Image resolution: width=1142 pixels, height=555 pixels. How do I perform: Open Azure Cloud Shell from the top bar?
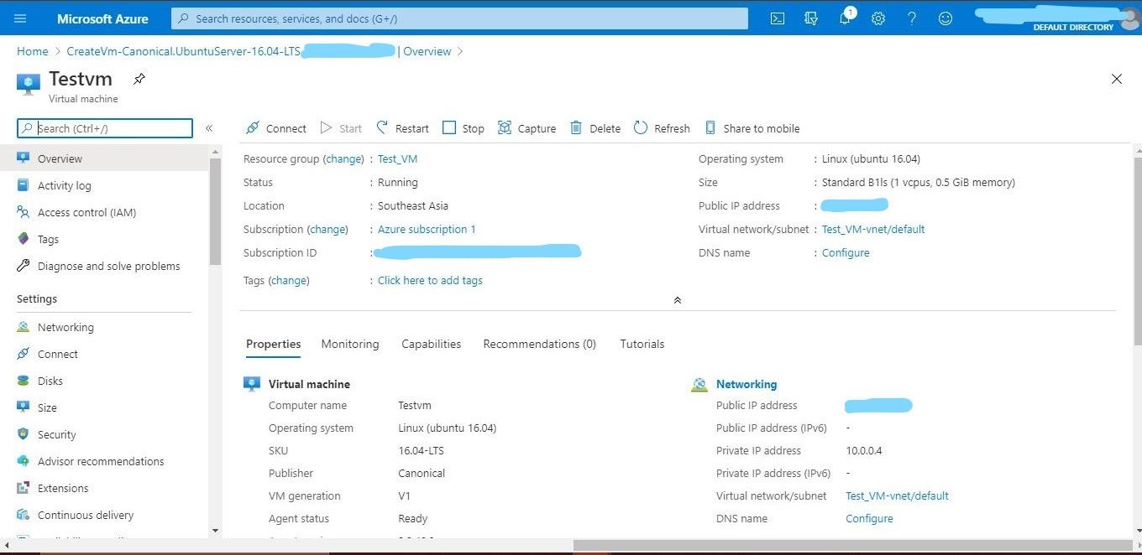tap(777, 18)
